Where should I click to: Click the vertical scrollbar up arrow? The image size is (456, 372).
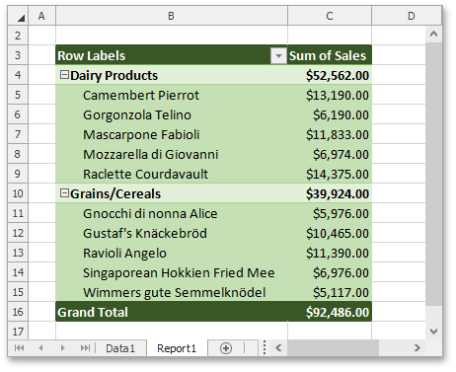(x=433, y=34)
